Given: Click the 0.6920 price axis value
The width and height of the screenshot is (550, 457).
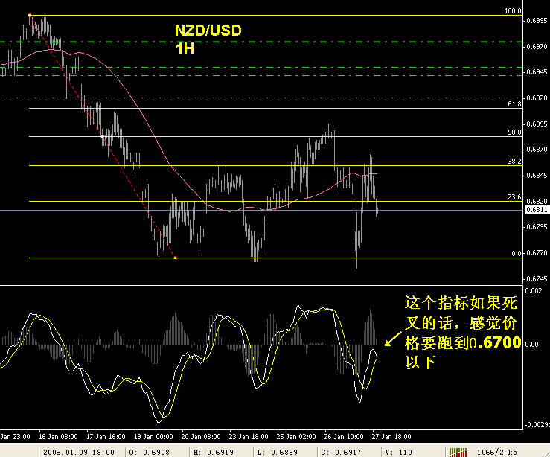Looking at the screenshot, I should tap(537, 98).
